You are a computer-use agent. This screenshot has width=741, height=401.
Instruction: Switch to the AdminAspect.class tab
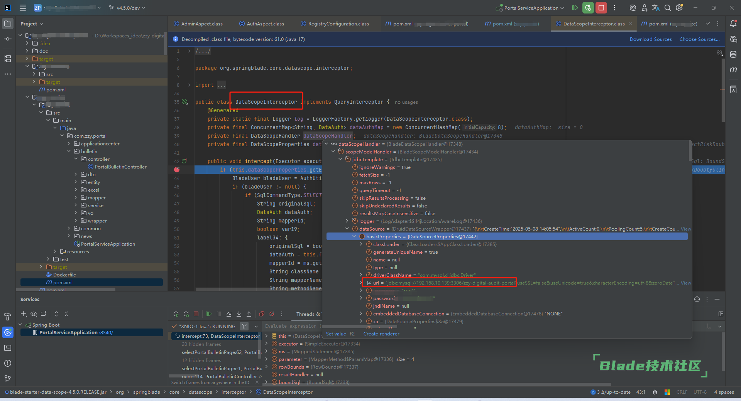tap(198, 24)
